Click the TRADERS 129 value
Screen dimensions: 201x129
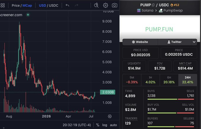click(128, 123)
